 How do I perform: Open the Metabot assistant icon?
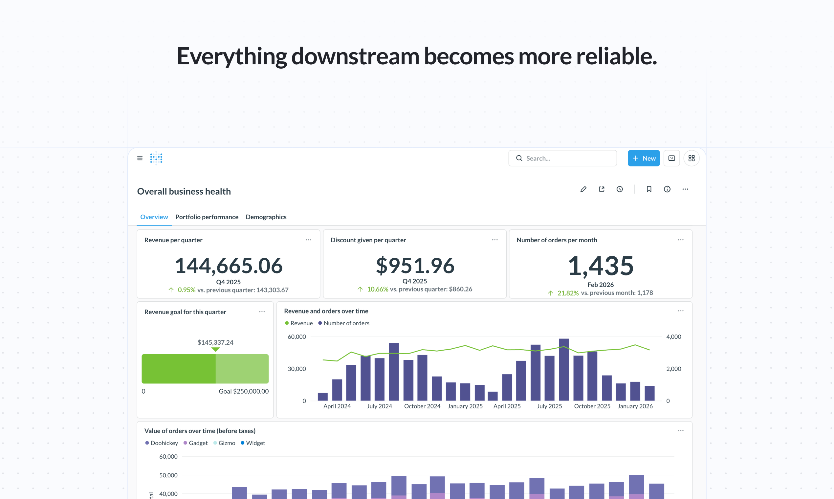671,158
